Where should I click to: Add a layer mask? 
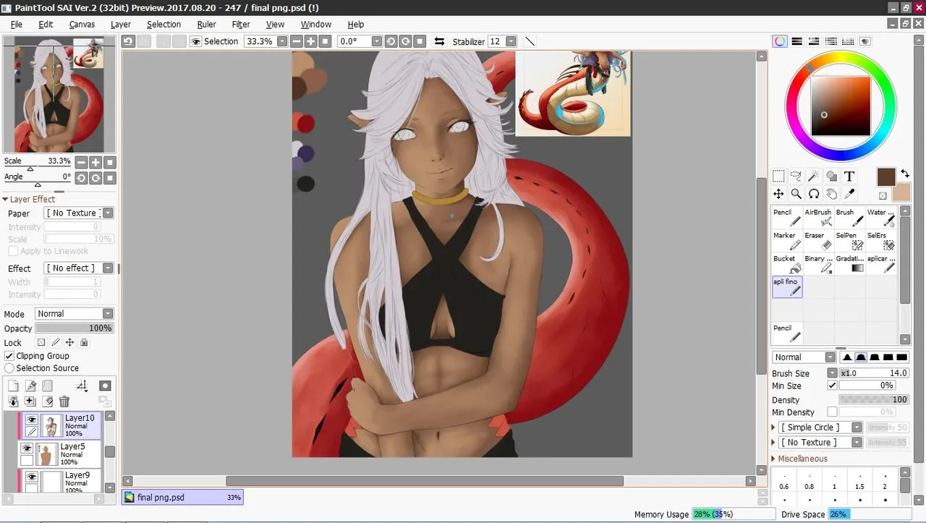pos(106,386)
